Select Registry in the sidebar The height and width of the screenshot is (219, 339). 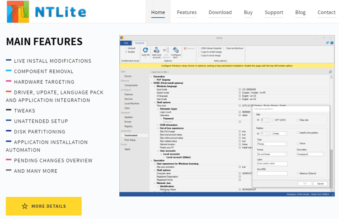point(128,126)
